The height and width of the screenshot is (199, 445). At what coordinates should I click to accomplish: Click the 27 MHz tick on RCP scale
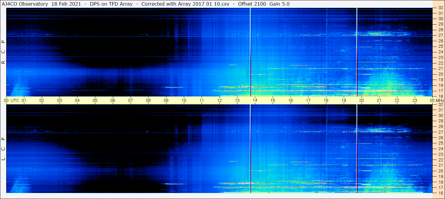(x=441, y=36)
